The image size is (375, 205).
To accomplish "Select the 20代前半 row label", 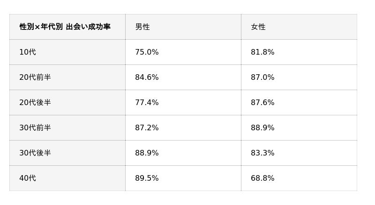I will 35,78.
